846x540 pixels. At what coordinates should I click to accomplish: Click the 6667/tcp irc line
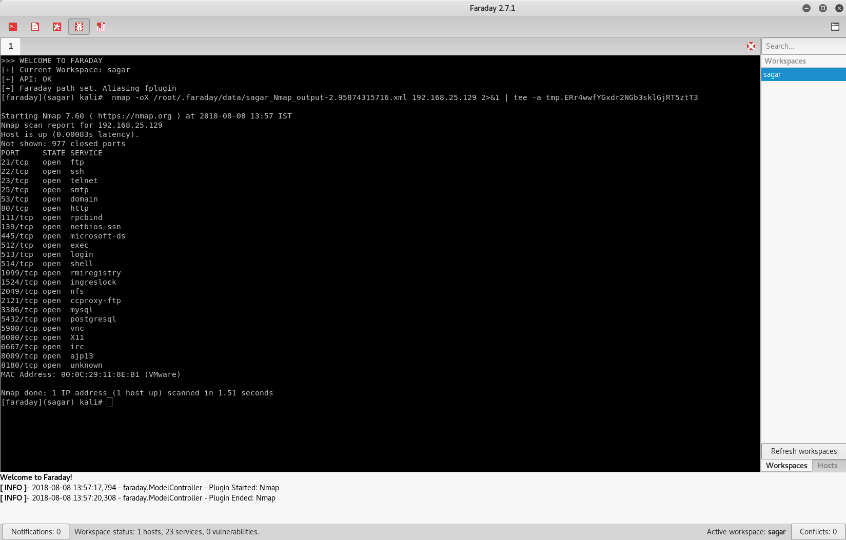click(43, 347)
